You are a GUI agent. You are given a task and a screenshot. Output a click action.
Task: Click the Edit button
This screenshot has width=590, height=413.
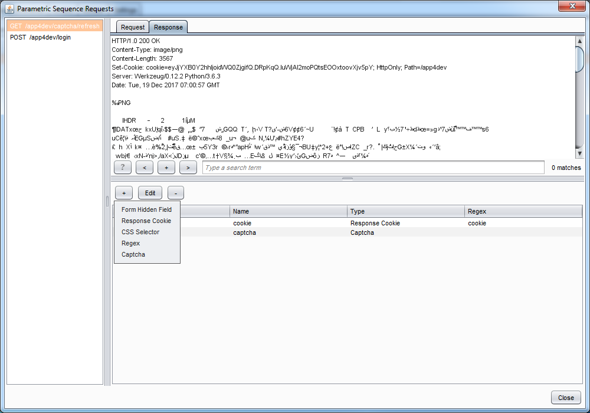click(150, 193)
